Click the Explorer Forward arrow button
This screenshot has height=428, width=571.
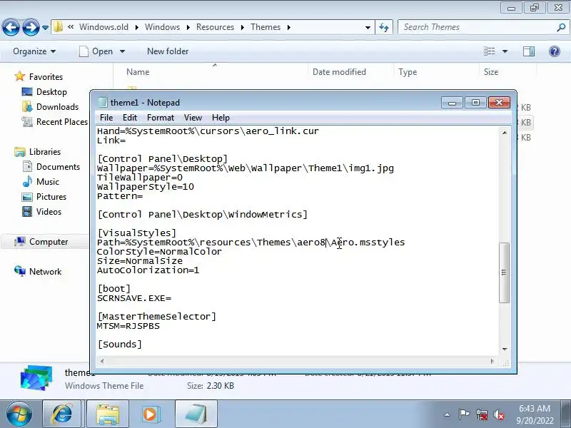(x=31, y=27)
